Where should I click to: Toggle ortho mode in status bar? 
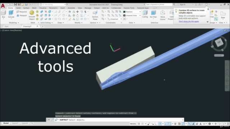(156, 124)
